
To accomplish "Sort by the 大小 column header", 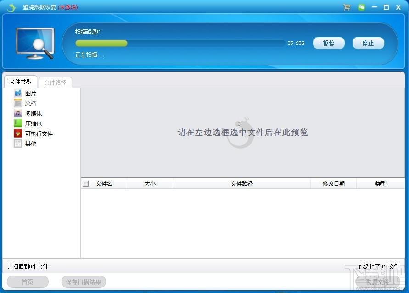I will [x=150, y=183].
